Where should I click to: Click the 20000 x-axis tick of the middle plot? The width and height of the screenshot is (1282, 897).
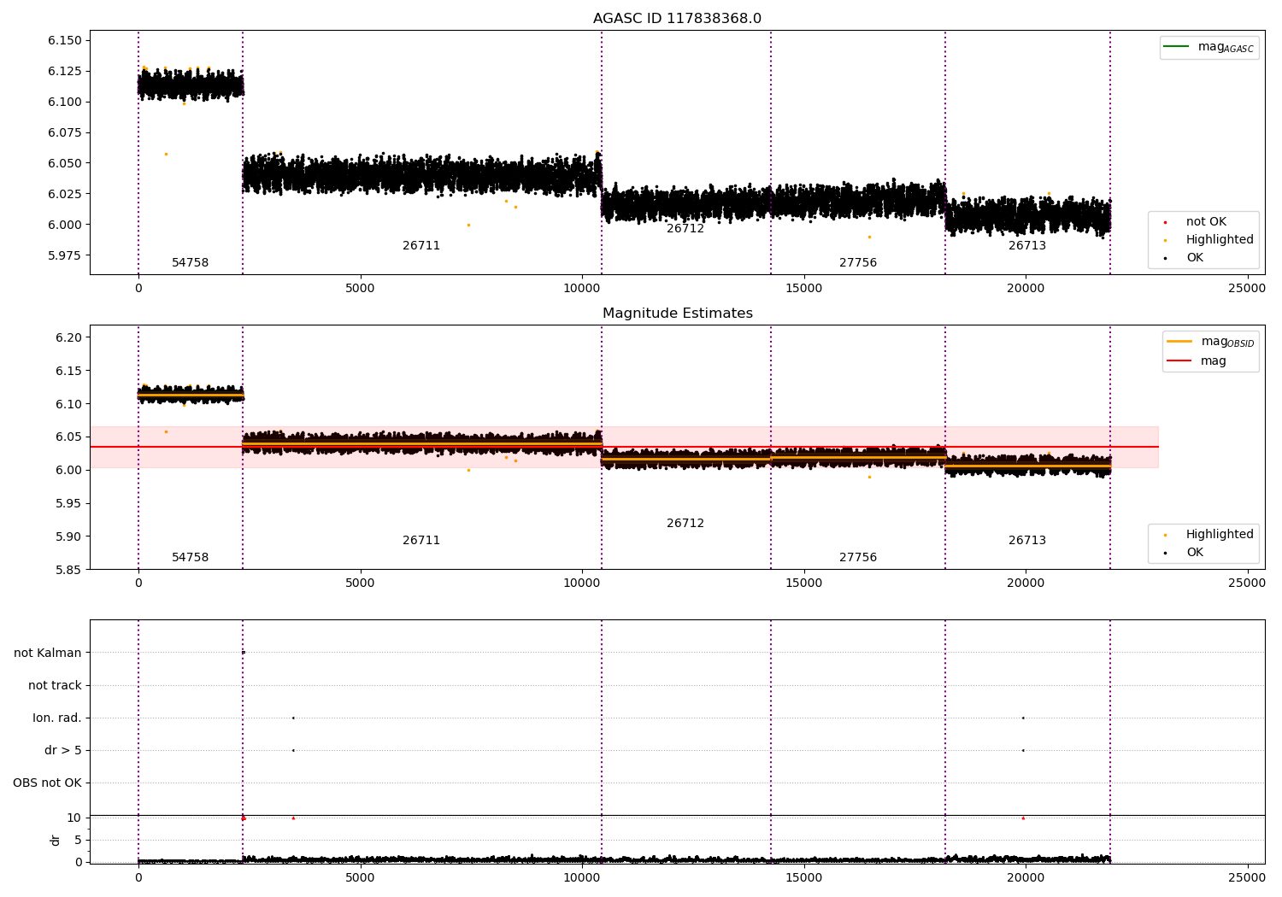(1026, 583)
